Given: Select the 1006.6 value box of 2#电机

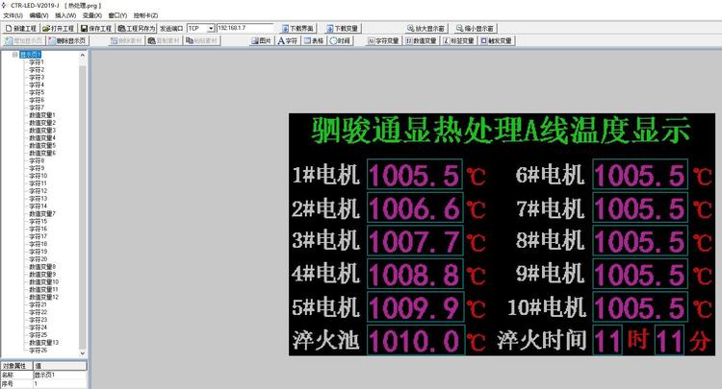Looking at the screenshot, I should [x=414, y=208].
